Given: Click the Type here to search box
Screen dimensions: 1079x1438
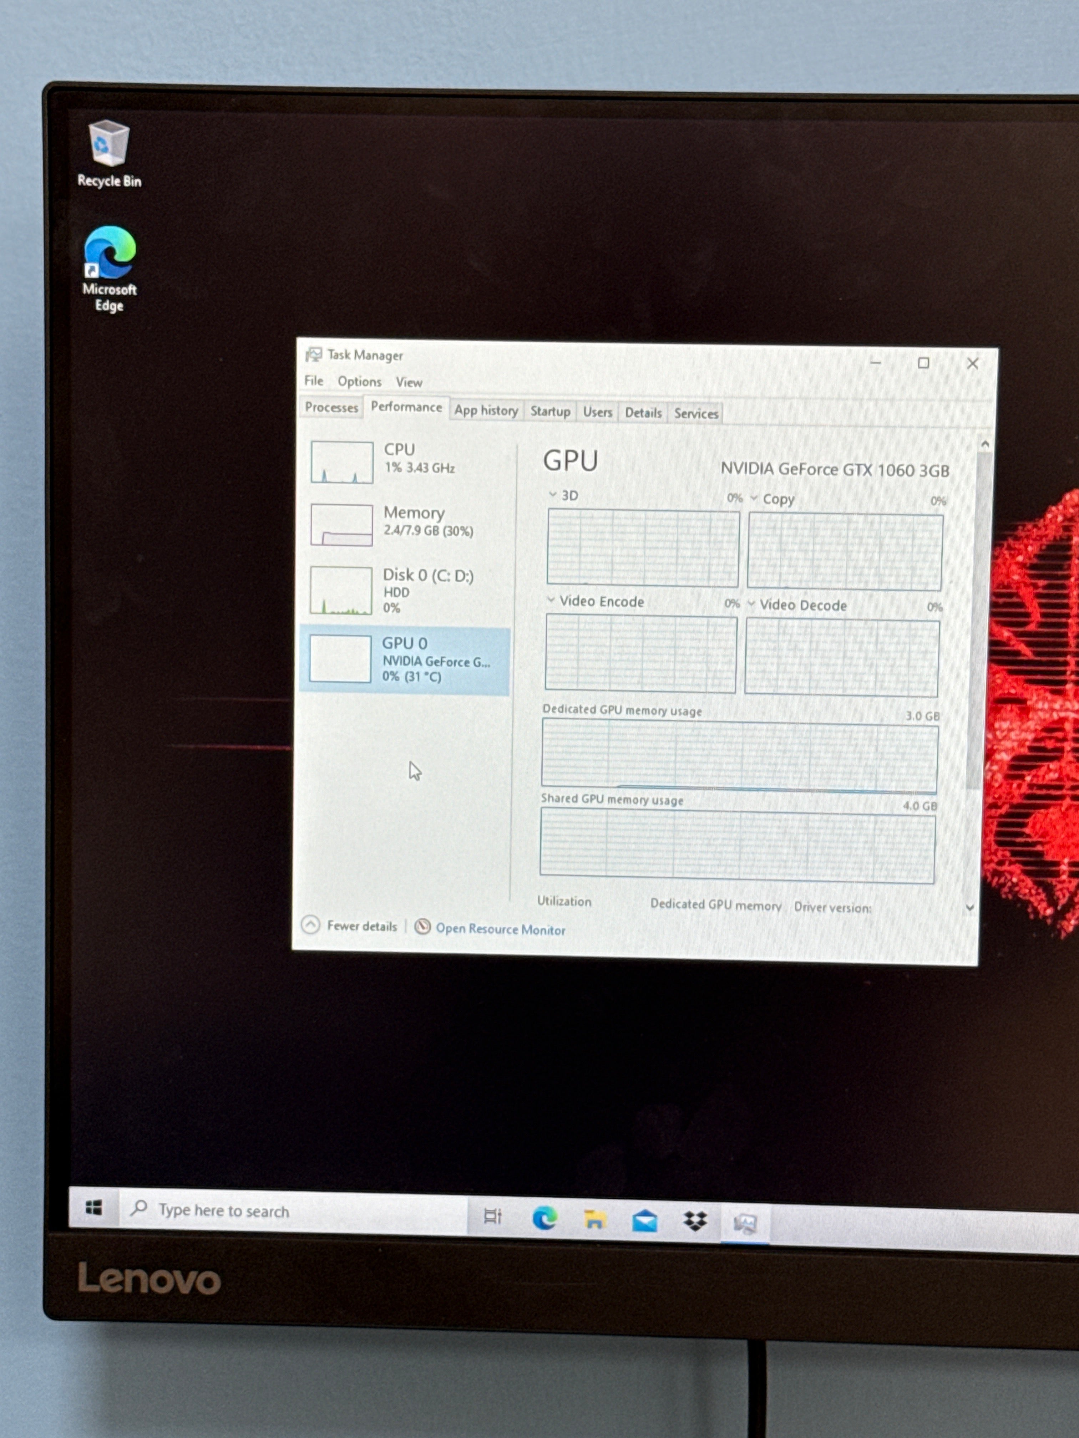Looking at the screenshot, I should pos(293,1211).
